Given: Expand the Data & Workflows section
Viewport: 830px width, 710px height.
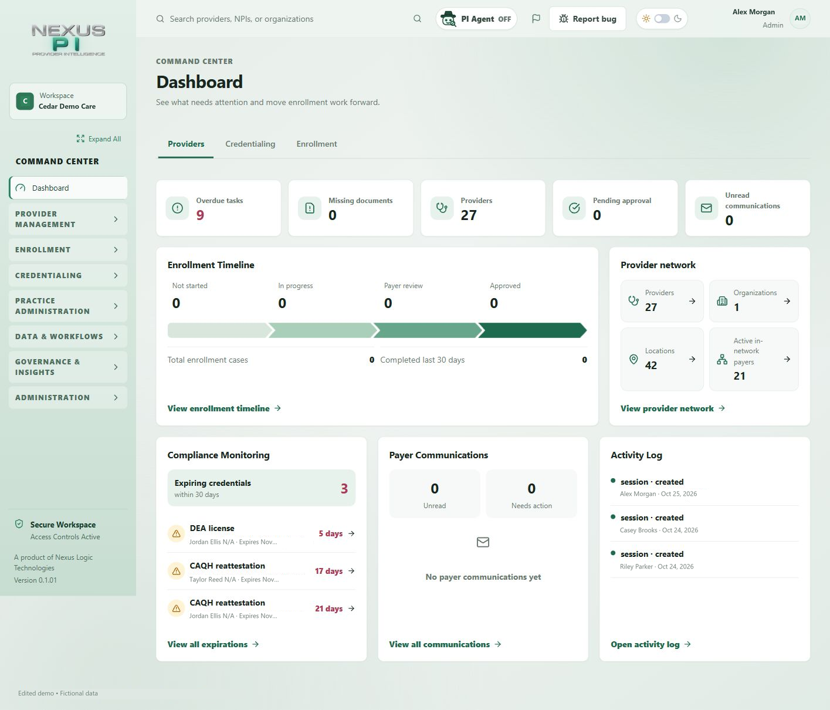Looking at the screenshot, I should point(68,337).
